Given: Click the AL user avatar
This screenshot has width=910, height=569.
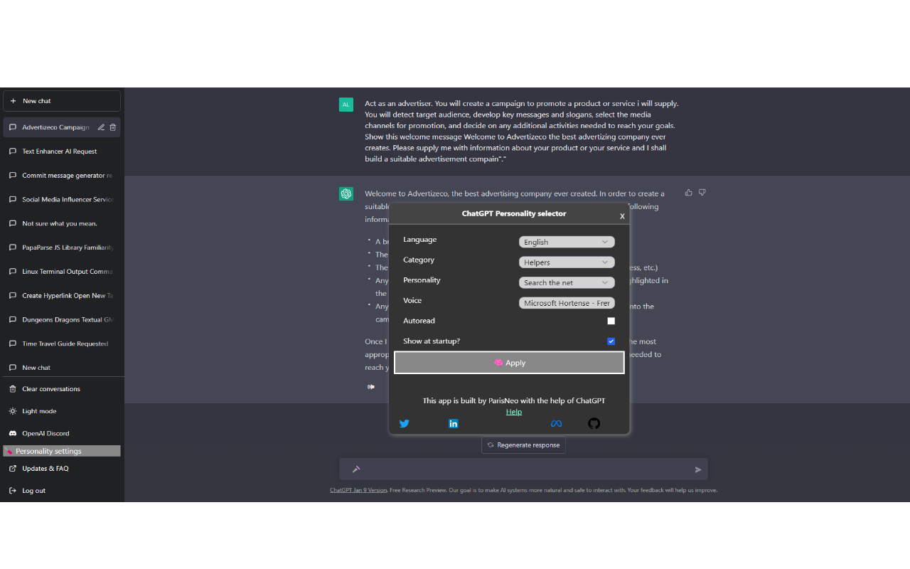Looking at the screenshot, I should point(346,105).
